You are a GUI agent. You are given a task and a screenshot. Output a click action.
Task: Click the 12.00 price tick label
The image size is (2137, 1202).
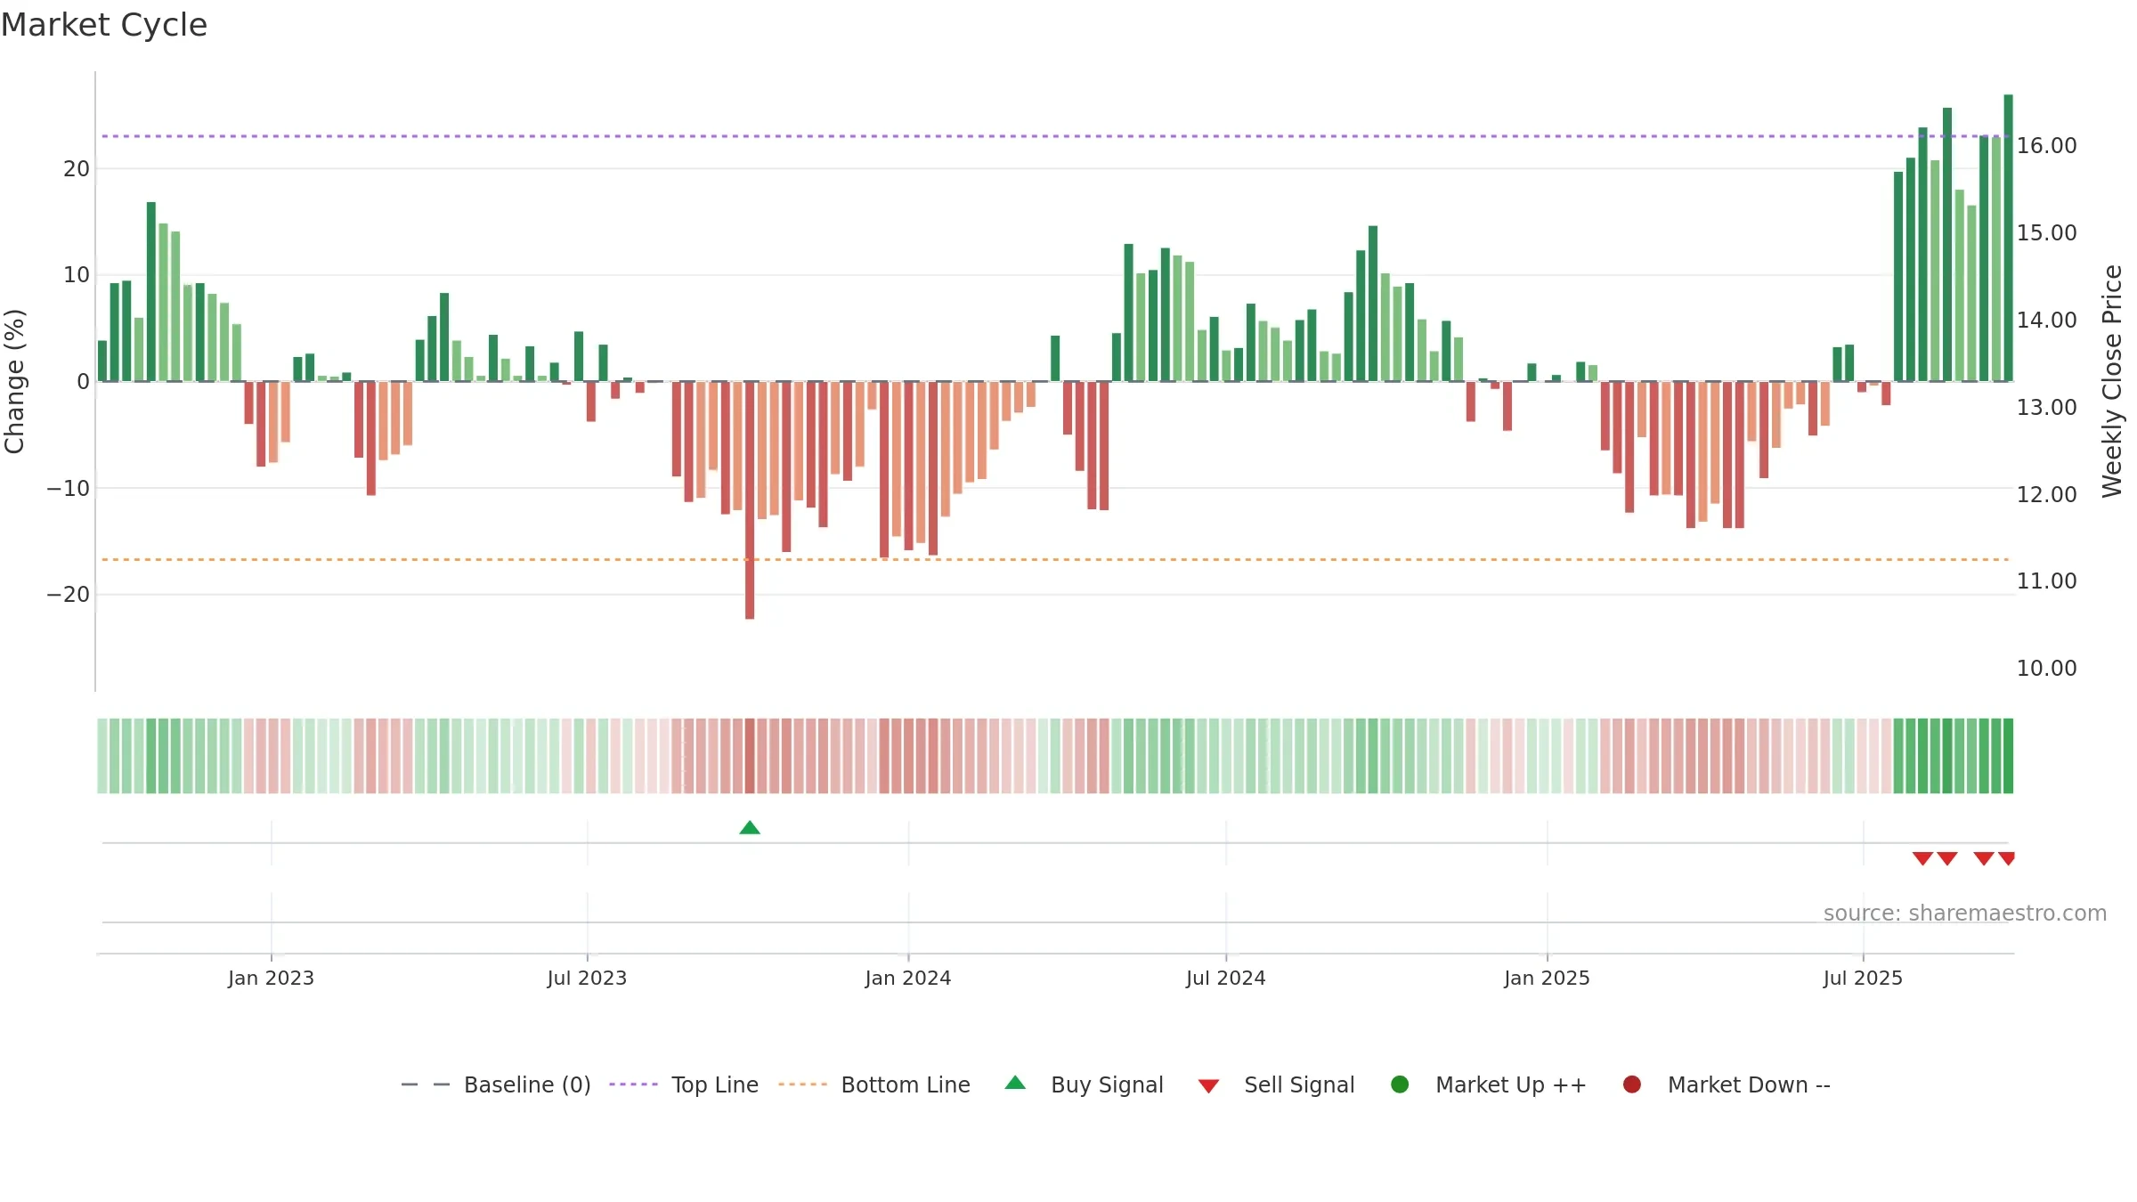click(2046, 494)
